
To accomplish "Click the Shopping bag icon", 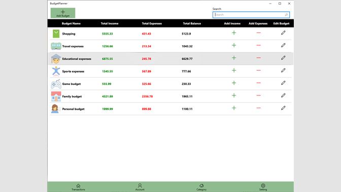I will click(x=56, y=34).
